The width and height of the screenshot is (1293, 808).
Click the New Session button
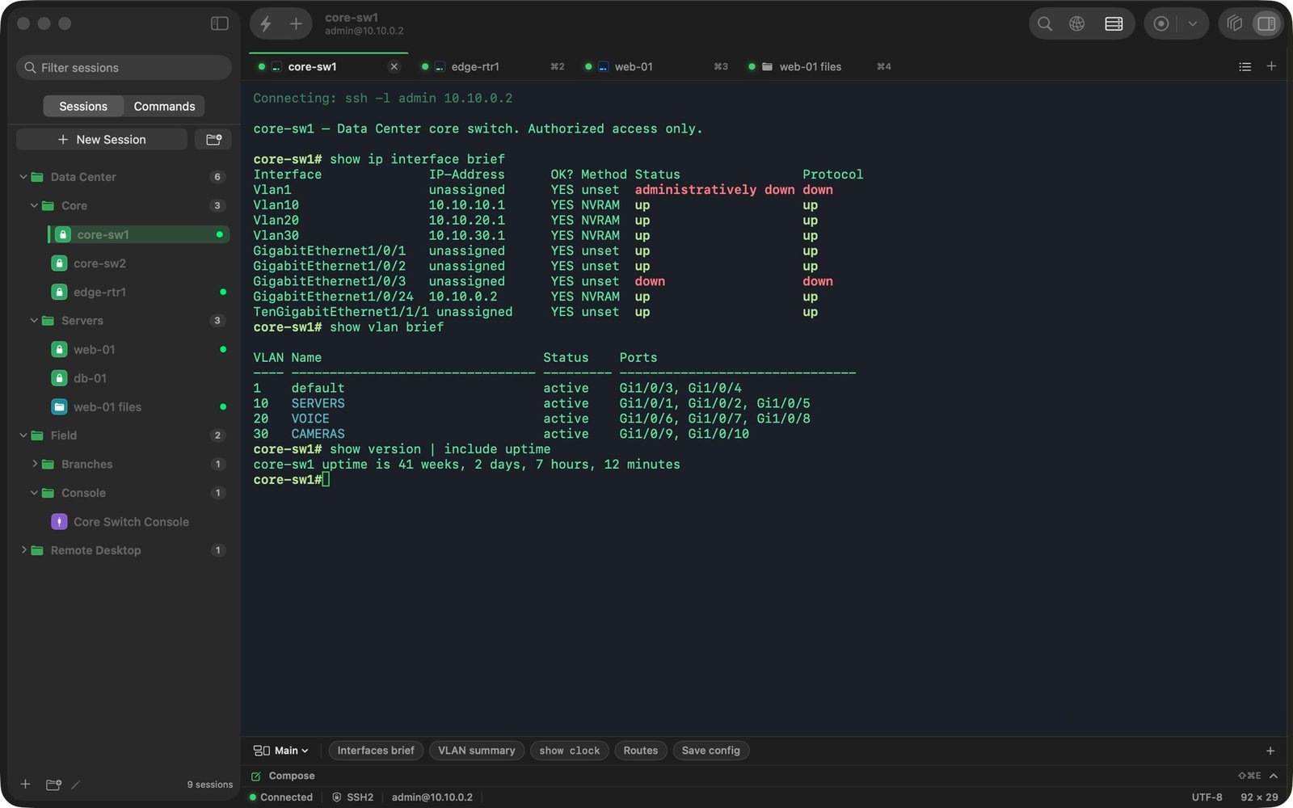(102, 139)
